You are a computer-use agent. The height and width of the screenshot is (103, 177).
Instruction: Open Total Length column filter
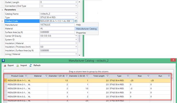[x=107, y=76]
